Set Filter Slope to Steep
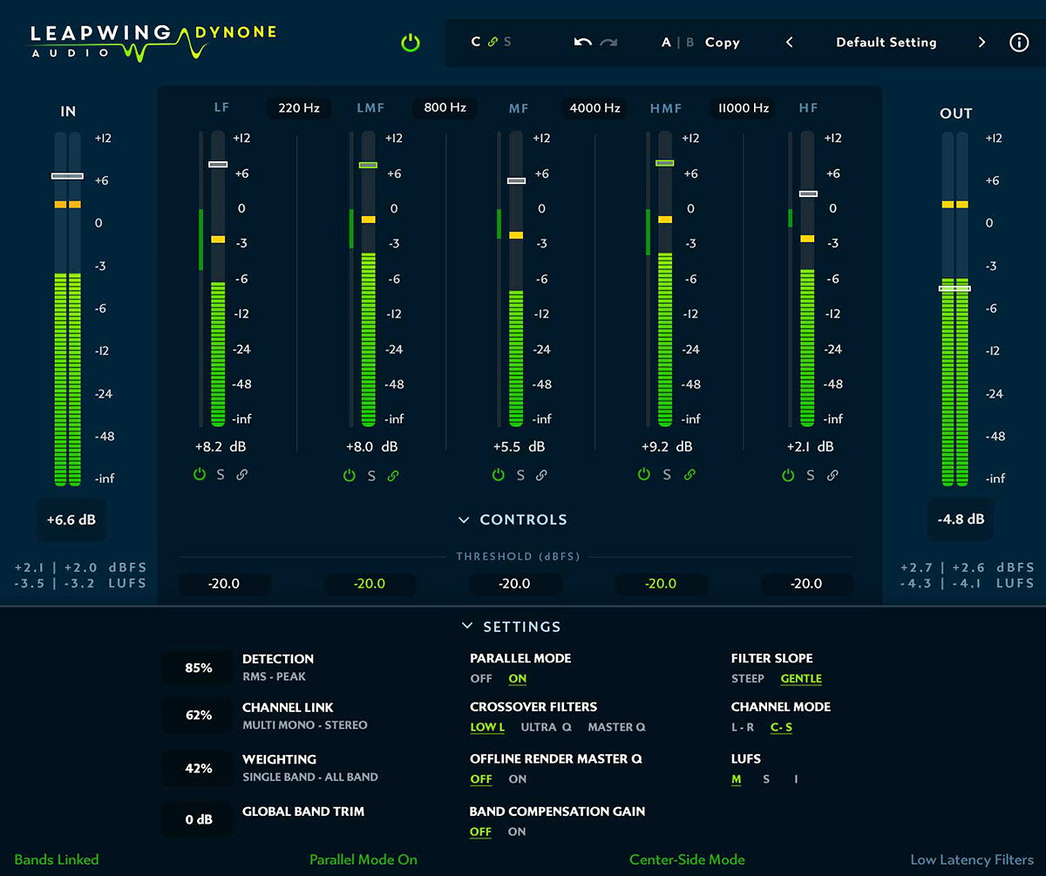1046x876 pixels. 748,679
